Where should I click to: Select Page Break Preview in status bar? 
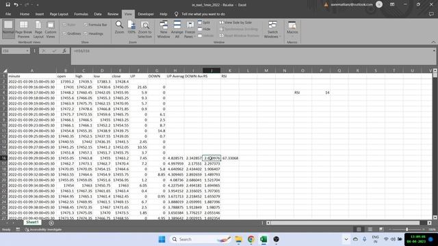pos(381,230)
